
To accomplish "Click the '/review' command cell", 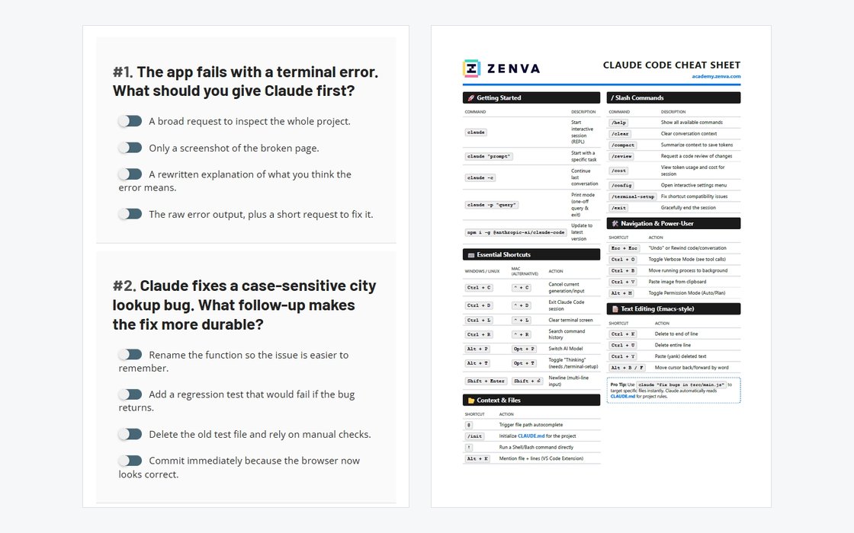I will click(x=621, y=156).
